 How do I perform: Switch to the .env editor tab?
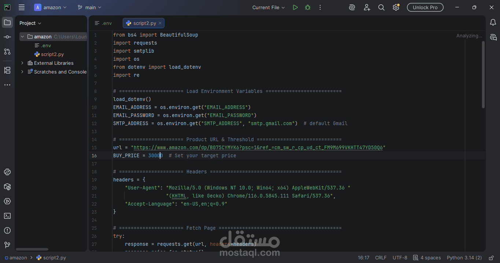(103, 23)
